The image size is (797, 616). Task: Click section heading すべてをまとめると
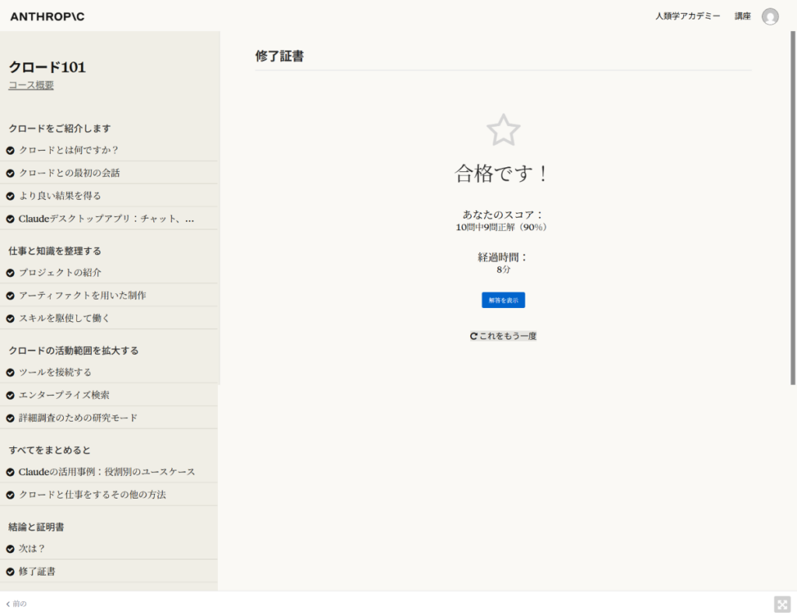49,450
